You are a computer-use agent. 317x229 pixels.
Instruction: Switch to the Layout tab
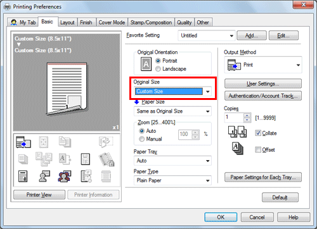67,22
